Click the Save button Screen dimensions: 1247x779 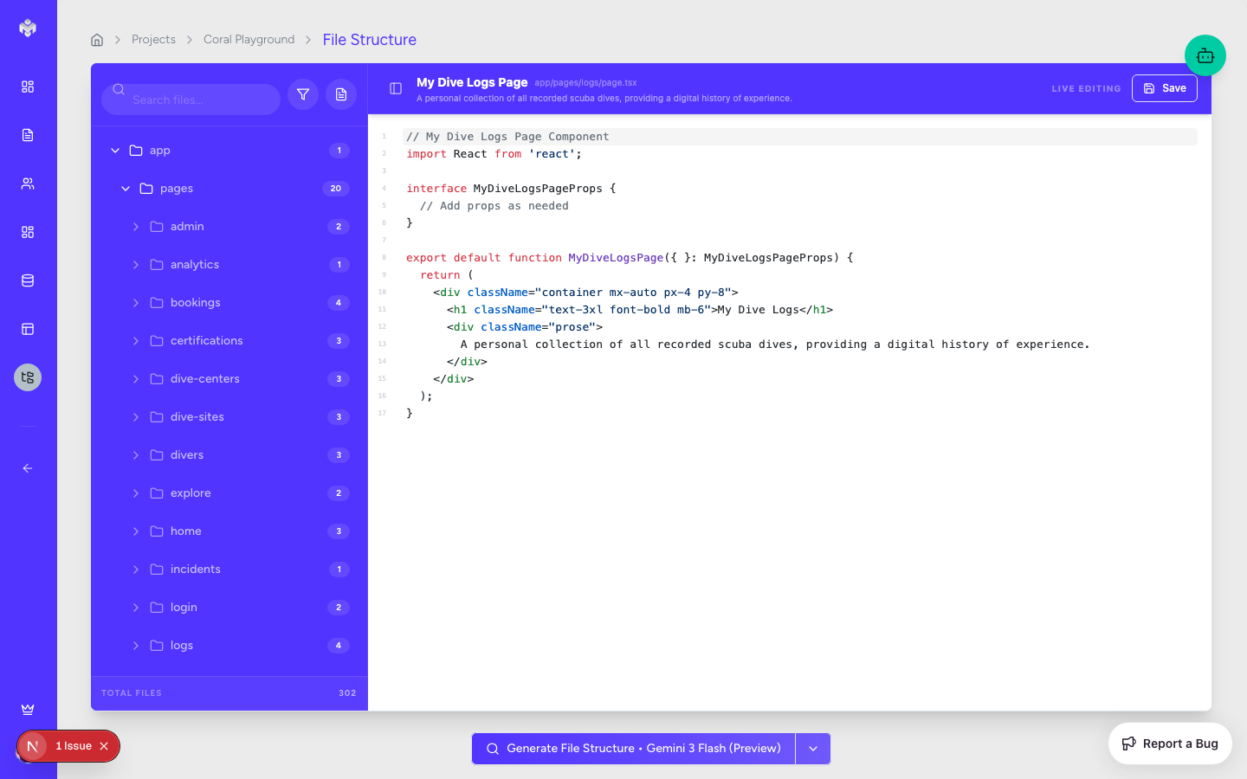(x=1164, y=88)
